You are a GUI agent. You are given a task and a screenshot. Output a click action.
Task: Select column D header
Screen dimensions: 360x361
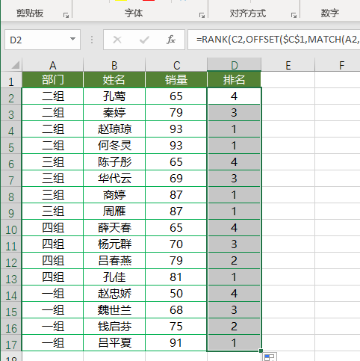coord(234,65)
